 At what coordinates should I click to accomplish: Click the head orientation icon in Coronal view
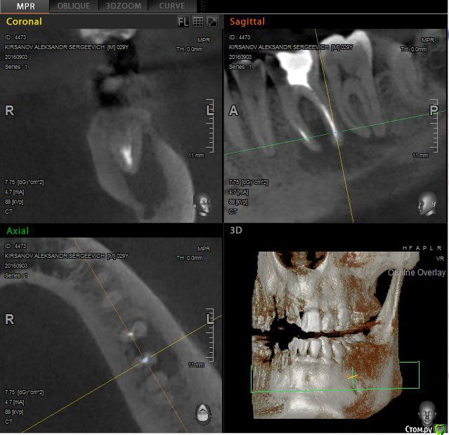(203, 204)
